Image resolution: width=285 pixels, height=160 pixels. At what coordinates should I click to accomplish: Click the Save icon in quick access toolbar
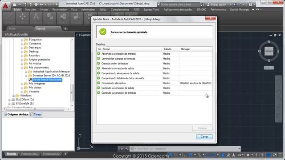[25, 4]
